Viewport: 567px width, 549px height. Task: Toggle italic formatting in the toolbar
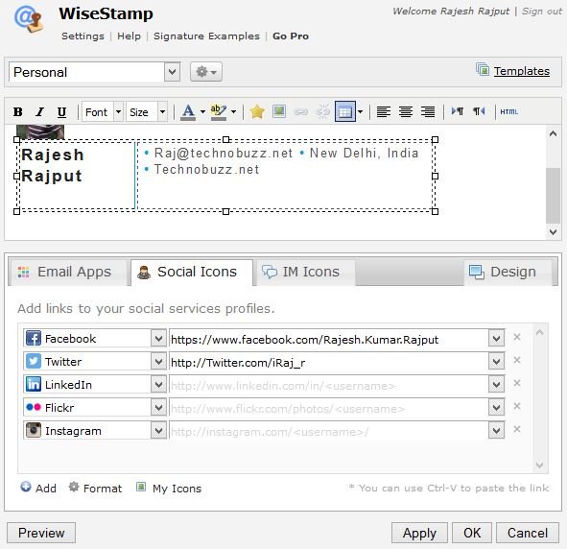click(39, 112)
